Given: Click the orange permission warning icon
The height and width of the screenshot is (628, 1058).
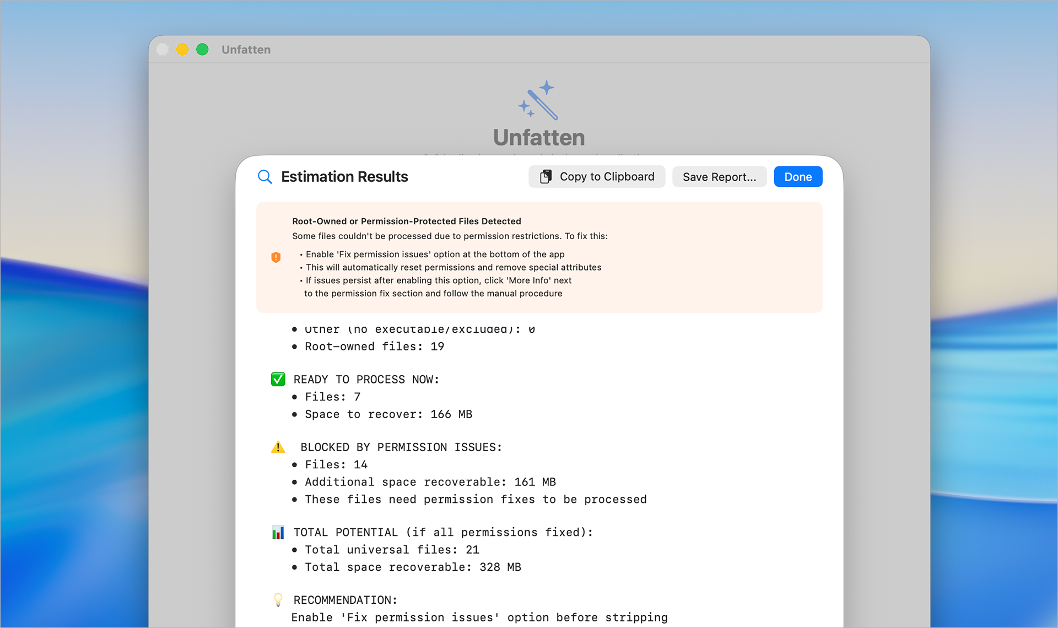Looking at the screenshot, I should point(276,257).
